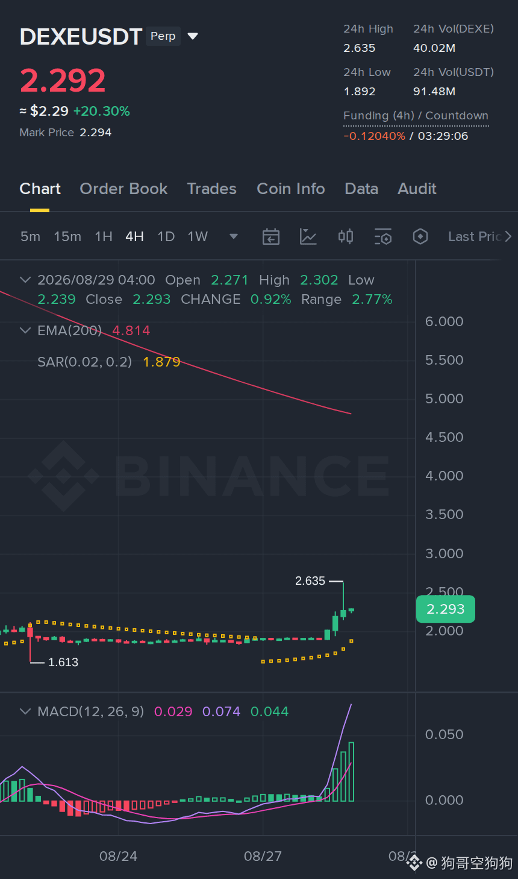Click the DEXEUSDT symbol title
The image size is (518, 879).
[x=81, y=37]
